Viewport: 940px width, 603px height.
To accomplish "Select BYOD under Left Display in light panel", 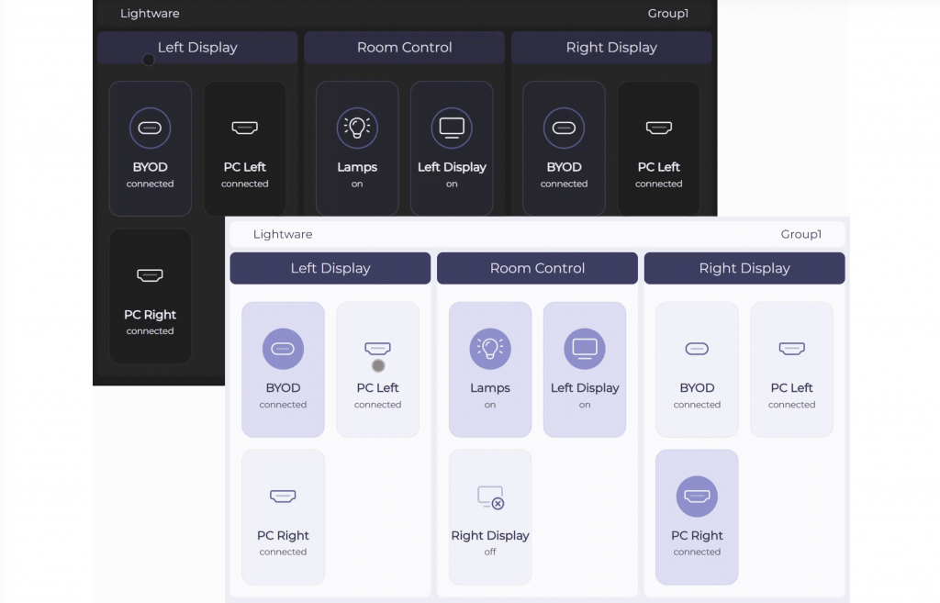I will [x=283, y=369].
